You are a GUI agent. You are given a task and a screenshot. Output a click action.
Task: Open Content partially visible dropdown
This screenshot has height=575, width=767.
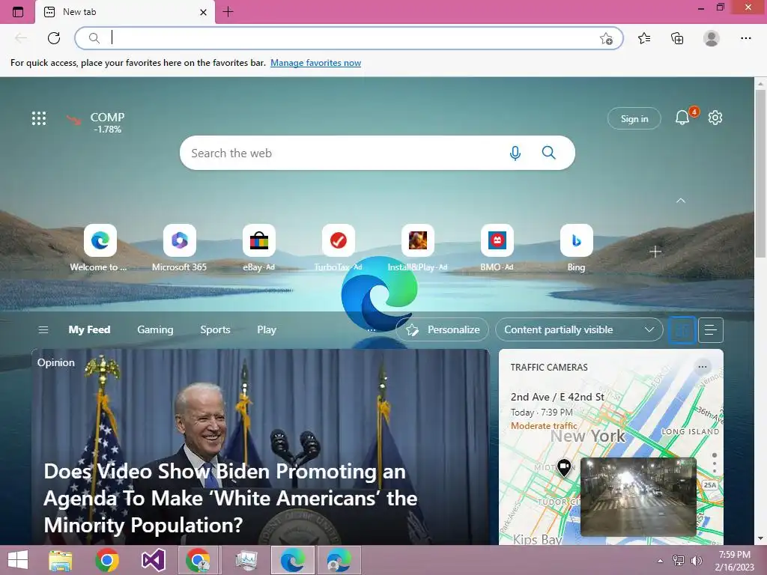coord(579,329)
